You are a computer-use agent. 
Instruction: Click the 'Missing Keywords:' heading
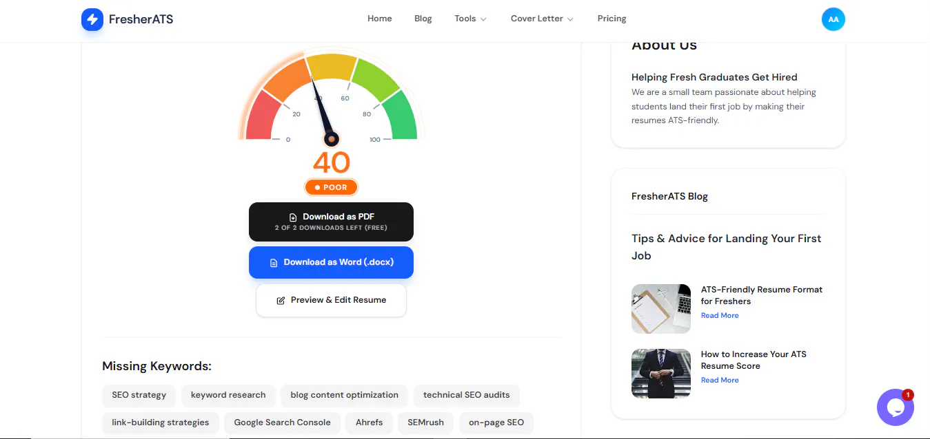point(156,366)
